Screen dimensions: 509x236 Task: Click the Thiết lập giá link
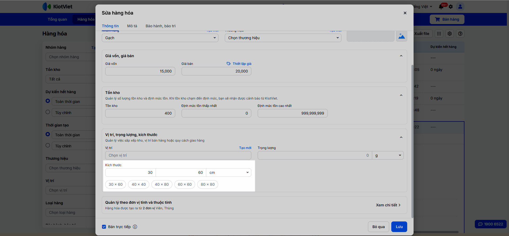[239, 64]
